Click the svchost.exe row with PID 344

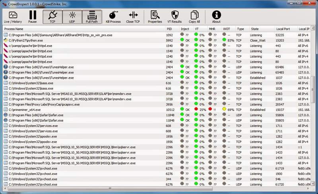157,179
